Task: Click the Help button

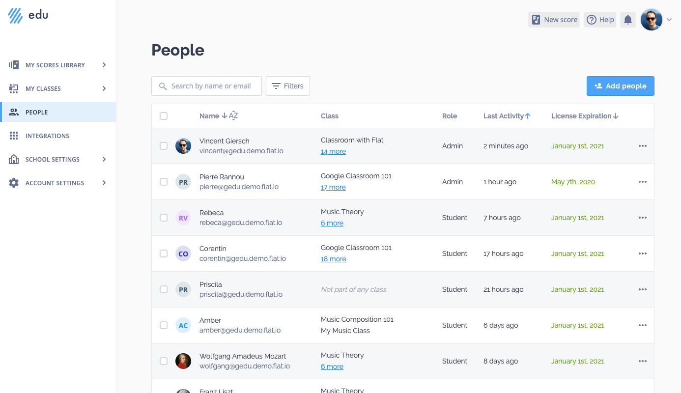Action: 600,20
